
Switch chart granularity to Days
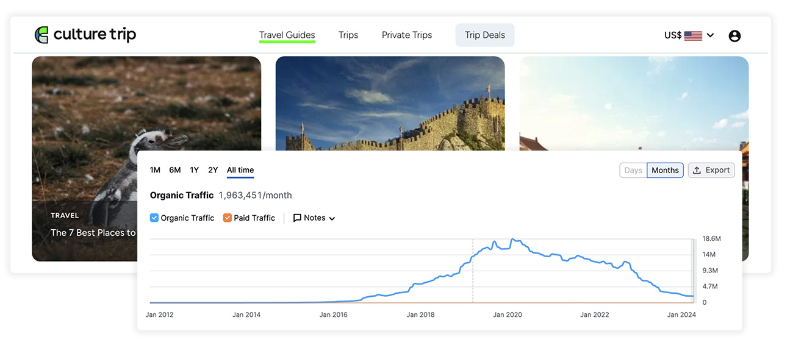(x=633, y=170)
